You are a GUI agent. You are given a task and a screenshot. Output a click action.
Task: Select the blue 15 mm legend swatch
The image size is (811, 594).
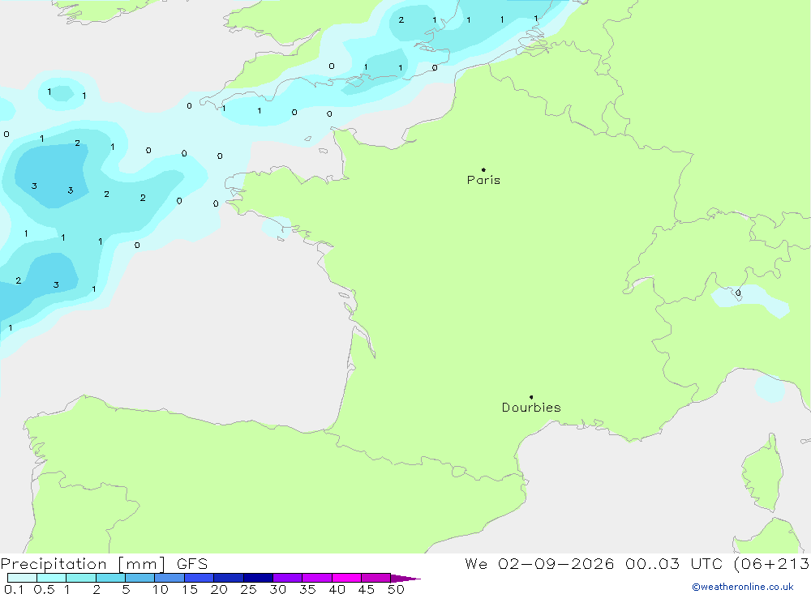(x=200, y=578)
